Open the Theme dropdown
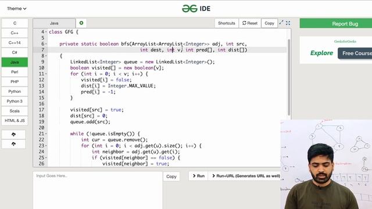This screenshot has height=209, width=372. pyautogui.click(x=16, y=9)
